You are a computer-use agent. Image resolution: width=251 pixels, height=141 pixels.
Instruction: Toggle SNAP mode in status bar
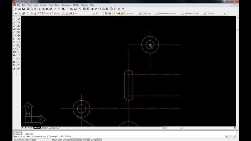click(55, 140)
